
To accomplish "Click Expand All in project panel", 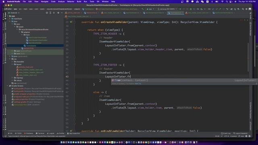I will (50, 13).
